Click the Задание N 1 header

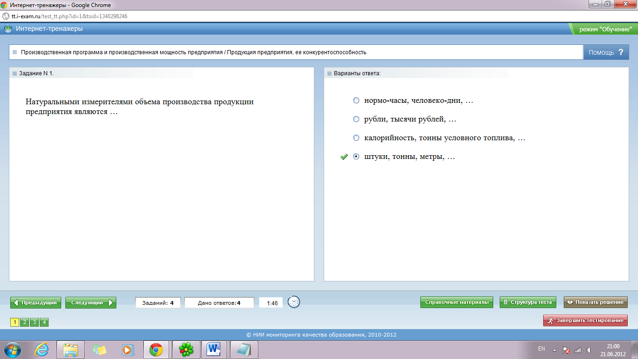point(37,73)
